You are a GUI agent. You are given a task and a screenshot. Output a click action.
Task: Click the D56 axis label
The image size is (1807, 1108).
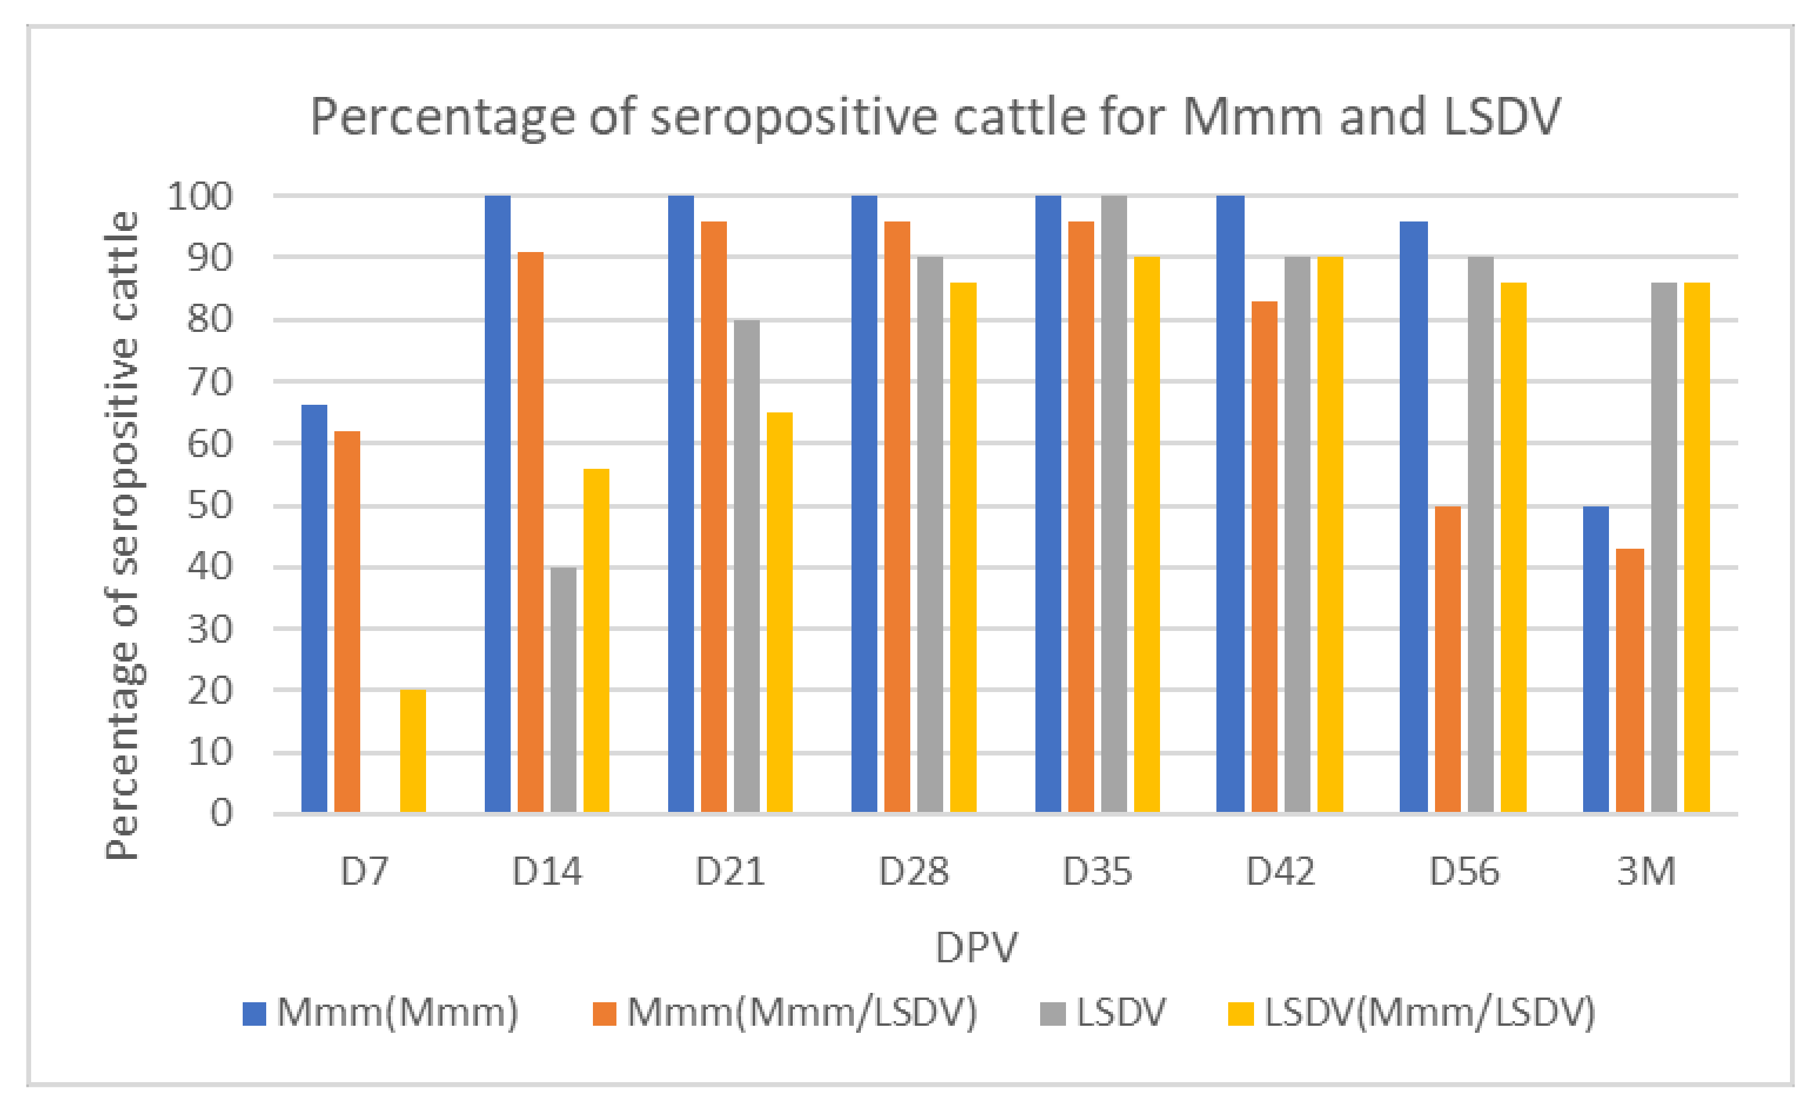click(1464, 872)
